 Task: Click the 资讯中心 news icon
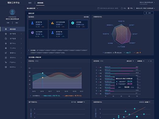[6, 58]
